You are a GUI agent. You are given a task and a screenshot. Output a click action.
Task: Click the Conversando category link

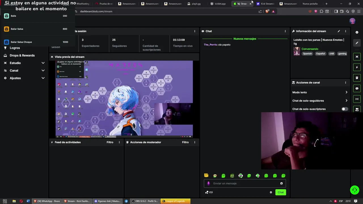(x=310, y=49)
